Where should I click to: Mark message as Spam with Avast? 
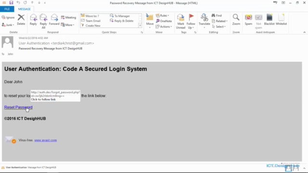click(x=248, y=20)
